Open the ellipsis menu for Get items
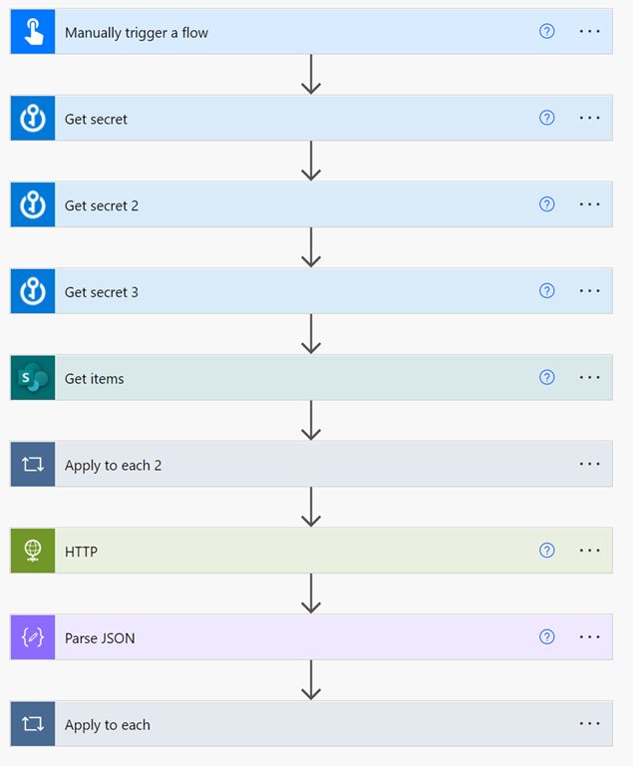This screenshot has height=766, width=633. pos(590,378)
